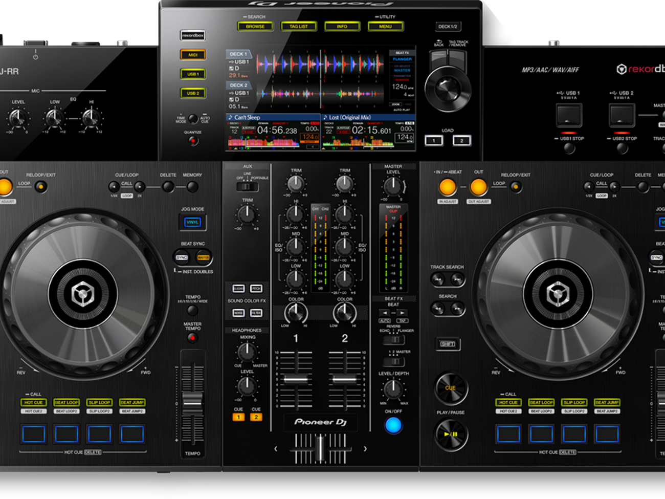Select left deck BEAT LOOP pad mode

pyautogui.click(x=66, y=402)
